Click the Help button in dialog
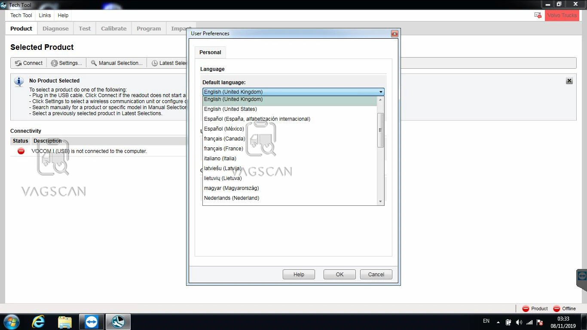Viewport: 587px width, 330px height. click(299, 274)
